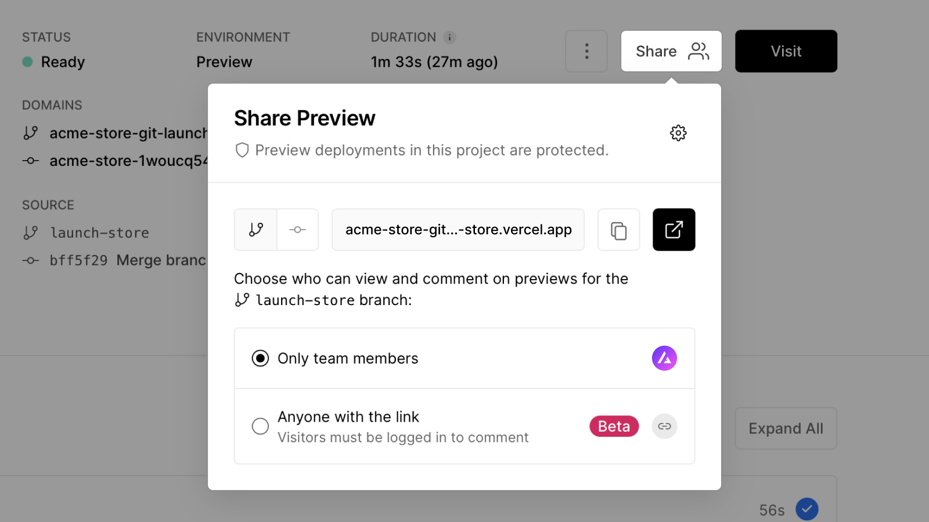Open the three-dot overflow menu
Image resolution: width=929 pixels, height=522 pixels.
(x=586, y=51)
